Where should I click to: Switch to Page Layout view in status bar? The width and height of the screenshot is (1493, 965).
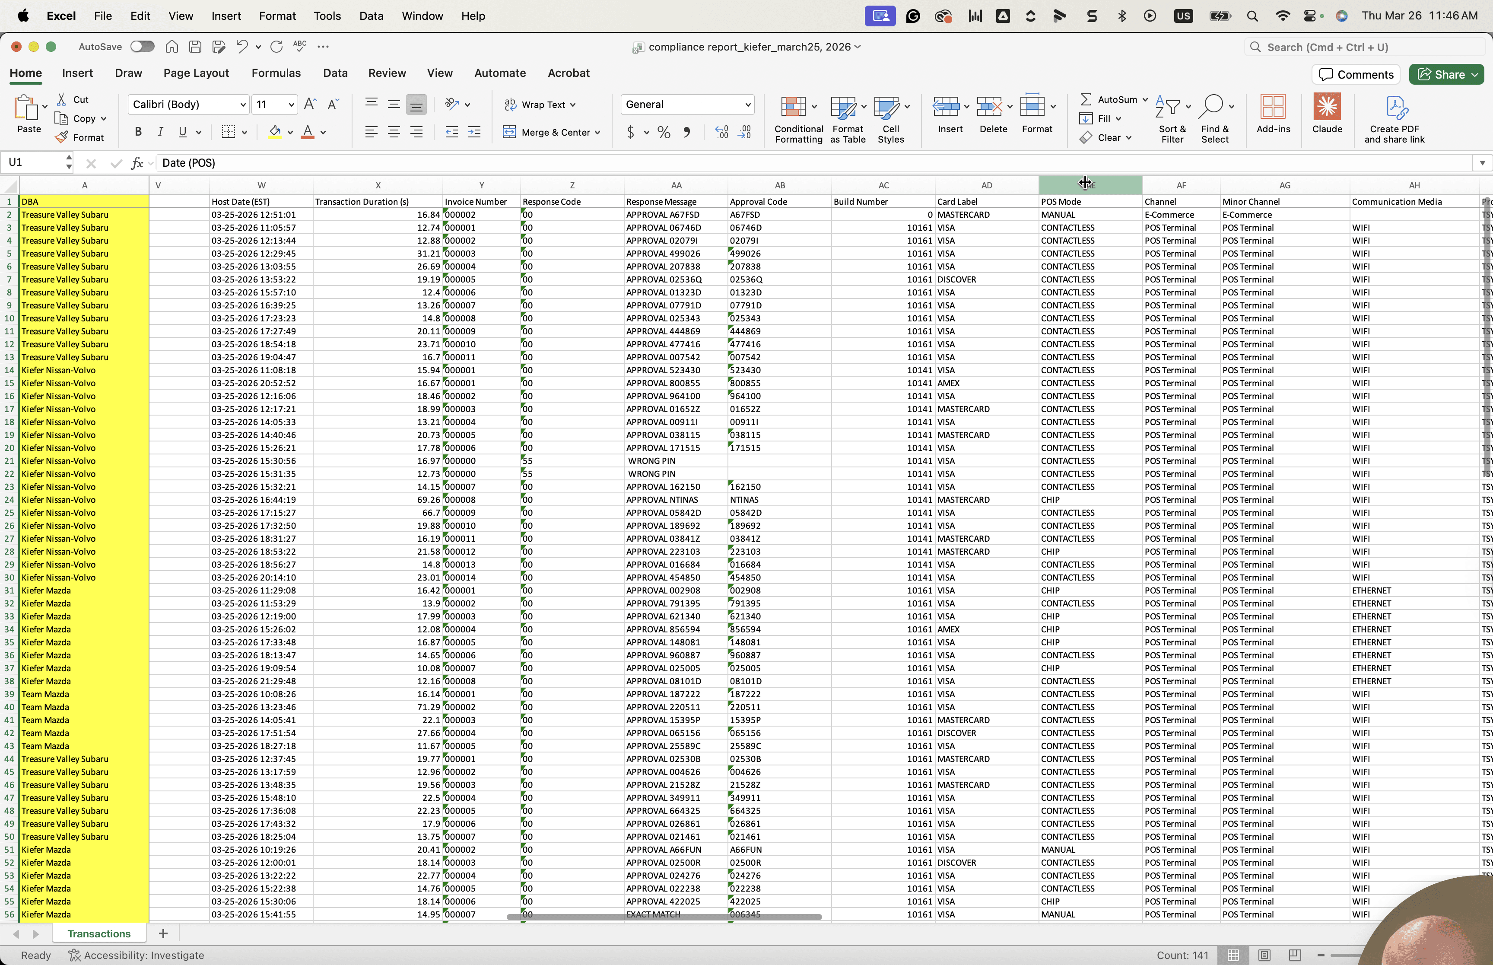click(x=1264, y=955)
